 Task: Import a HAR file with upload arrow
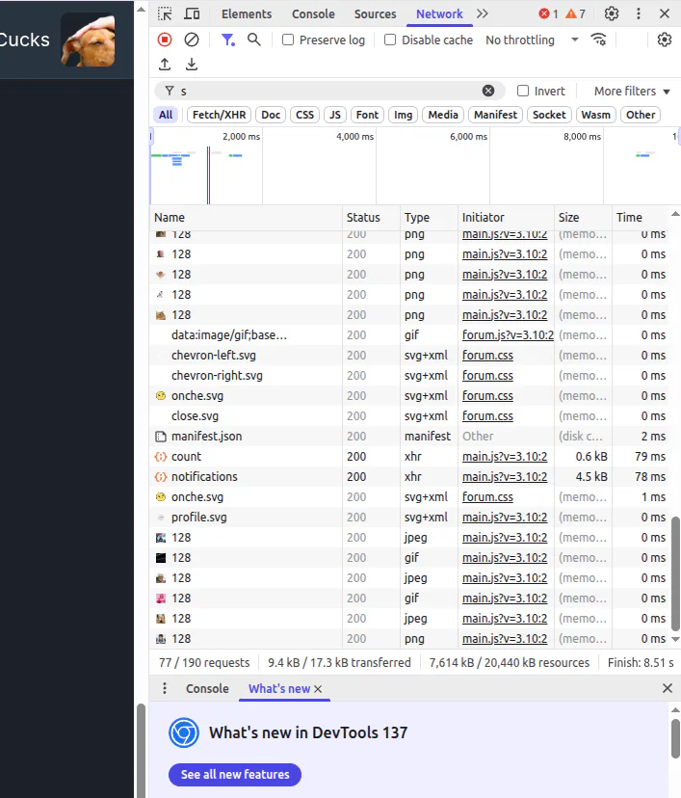[x=165, y=65]
